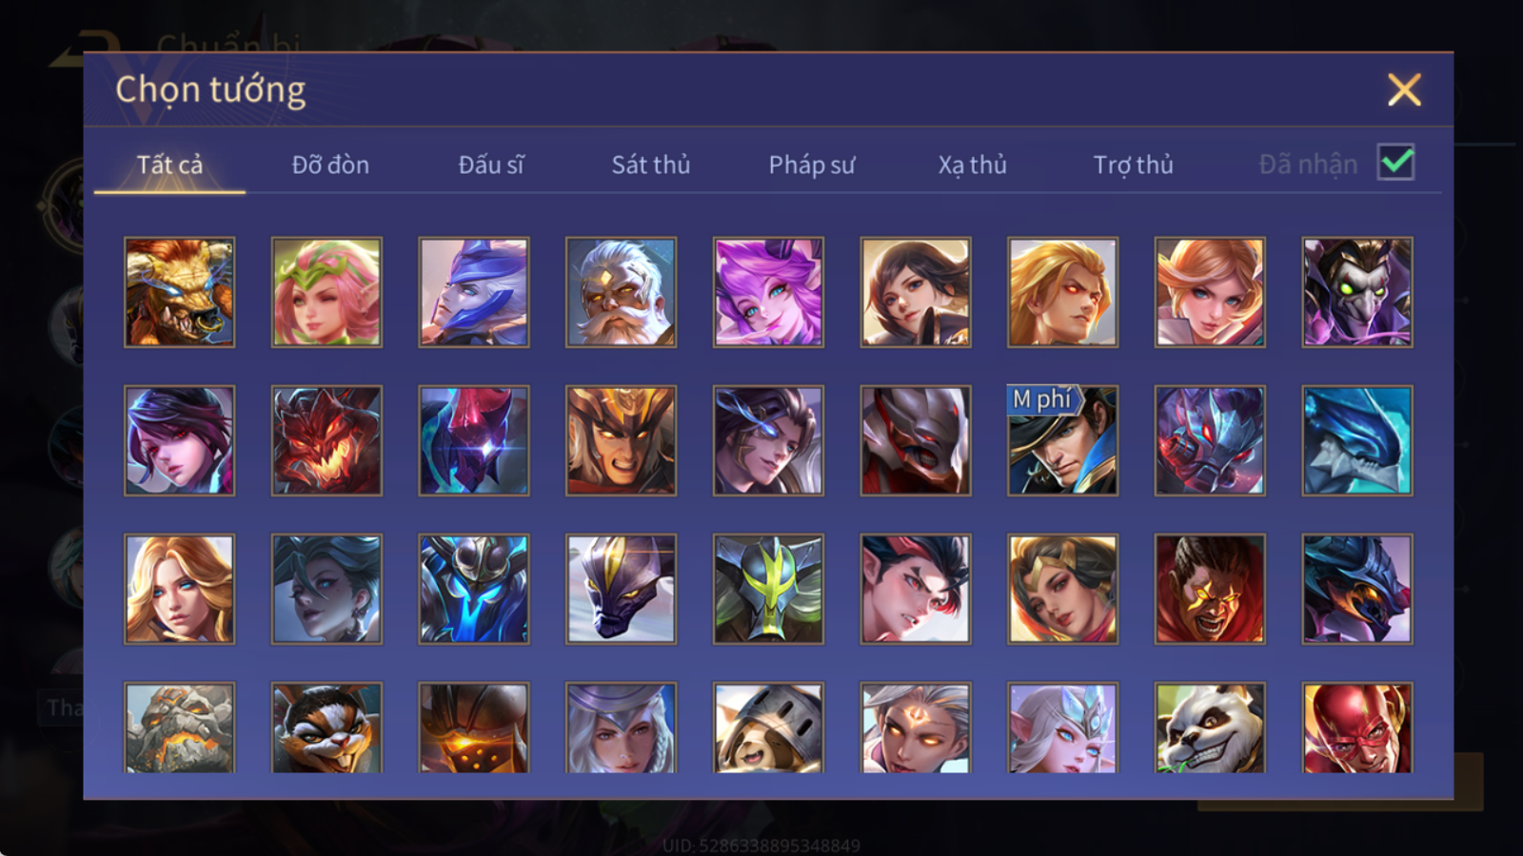Screen dimensions: 1523x856
Task: Choose the hero tagged M phí
Action: pos(1062,440)
